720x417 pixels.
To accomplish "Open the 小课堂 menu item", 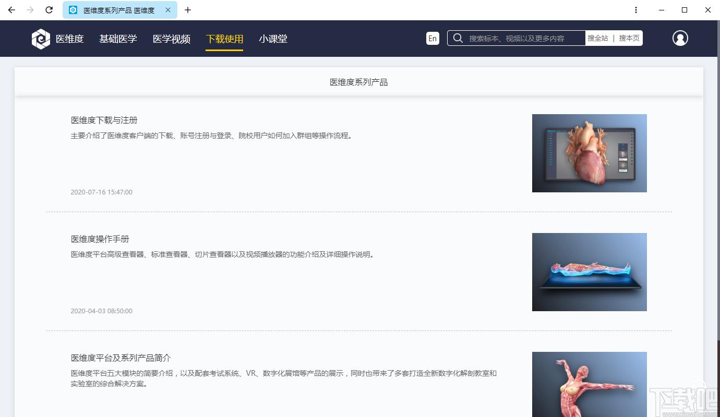I will pyautogui.click(x=273, y=39).
